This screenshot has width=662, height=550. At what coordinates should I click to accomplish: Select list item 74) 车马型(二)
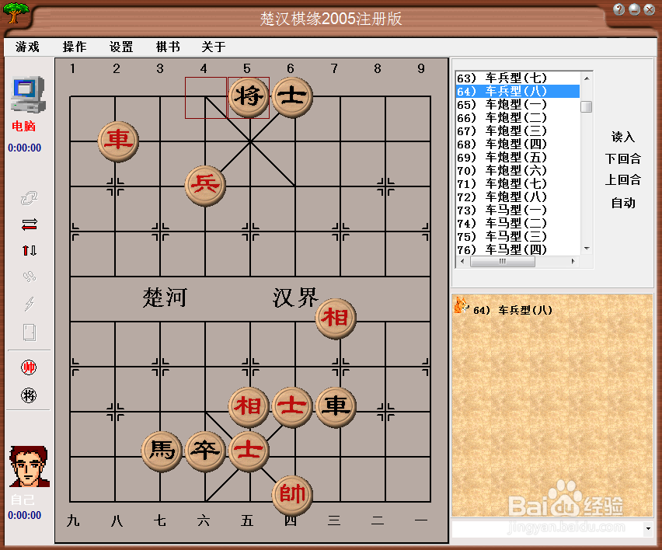[518, 223]
